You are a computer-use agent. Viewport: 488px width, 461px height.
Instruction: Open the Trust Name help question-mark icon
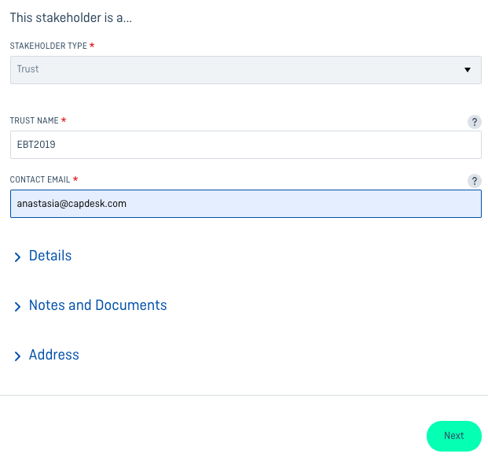[x=475, y=122]
